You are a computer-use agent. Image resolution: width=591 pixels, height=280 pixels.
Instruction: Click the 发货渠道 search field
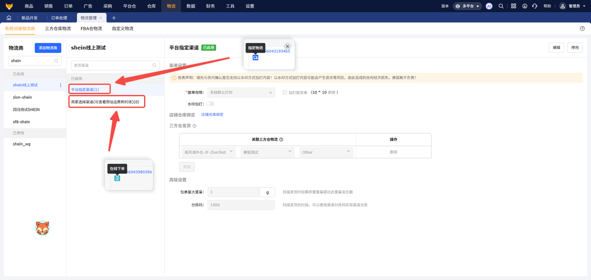(x=115, y=66)
